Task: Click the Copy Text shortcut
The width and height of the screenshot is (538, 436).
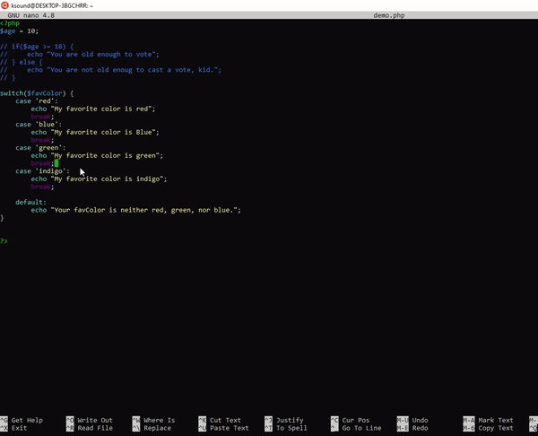Action: [493, 428]
